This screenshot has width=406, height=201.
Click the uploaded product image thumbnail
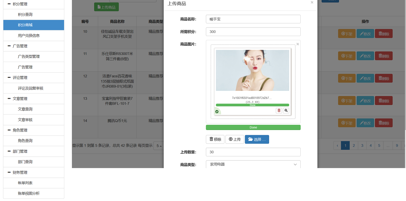(x=252, y=70)
